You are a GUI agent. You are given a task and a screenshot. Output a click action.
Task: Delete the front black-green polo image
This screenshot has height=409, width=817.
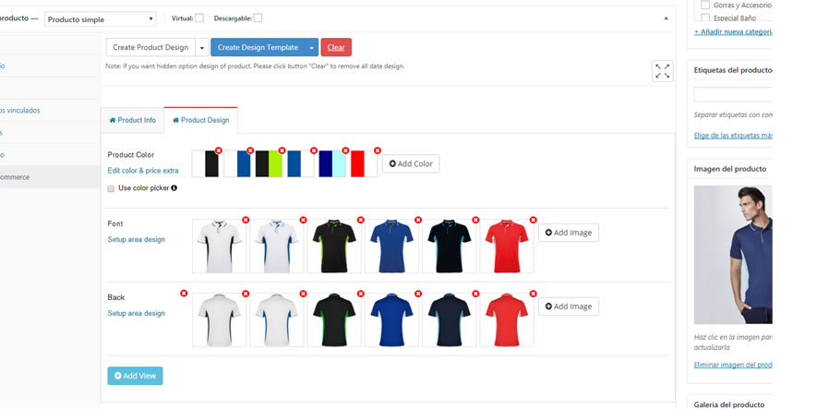point(361,220)
